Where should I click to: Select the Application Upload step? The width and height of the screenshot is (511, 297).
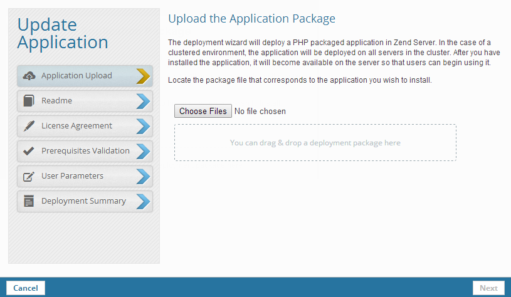76,76
